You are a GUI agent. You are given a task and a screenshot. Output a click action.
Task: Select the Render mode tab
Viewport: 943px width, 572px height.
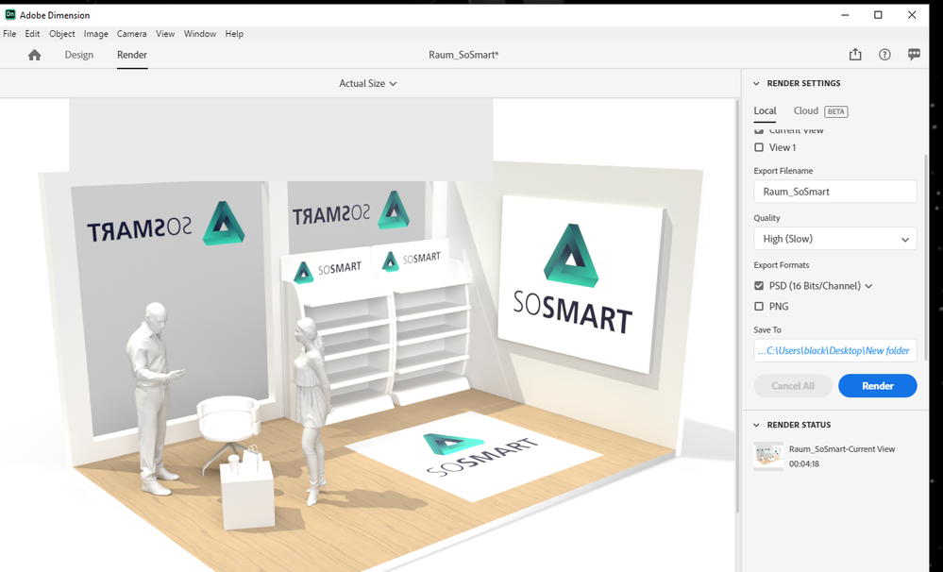[x=132, y=55]
